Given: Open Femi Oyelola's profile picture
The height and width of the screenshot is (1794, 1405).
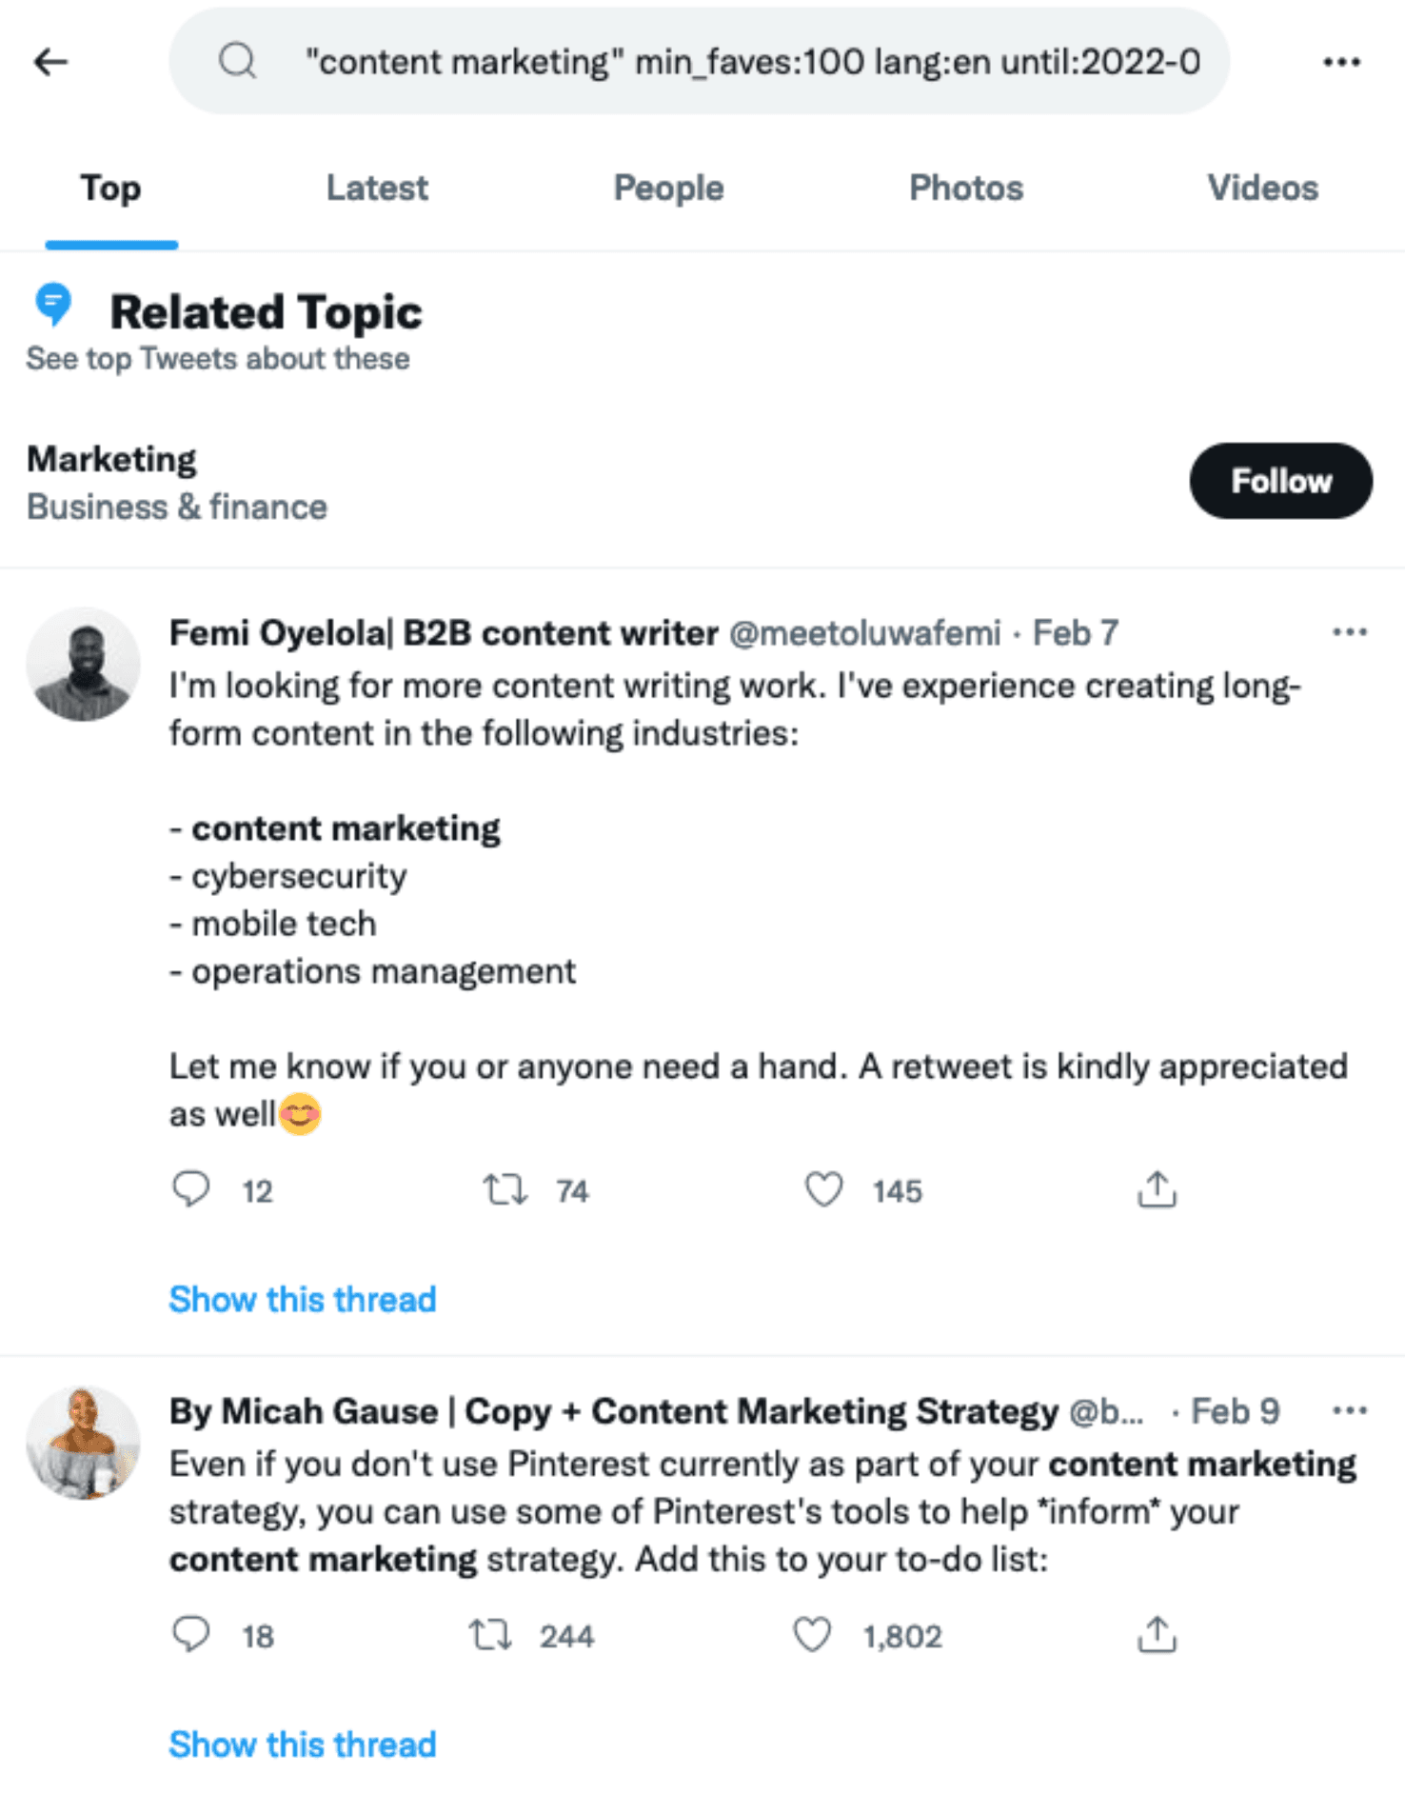Looking at the screenshot, I should point(84,664).
